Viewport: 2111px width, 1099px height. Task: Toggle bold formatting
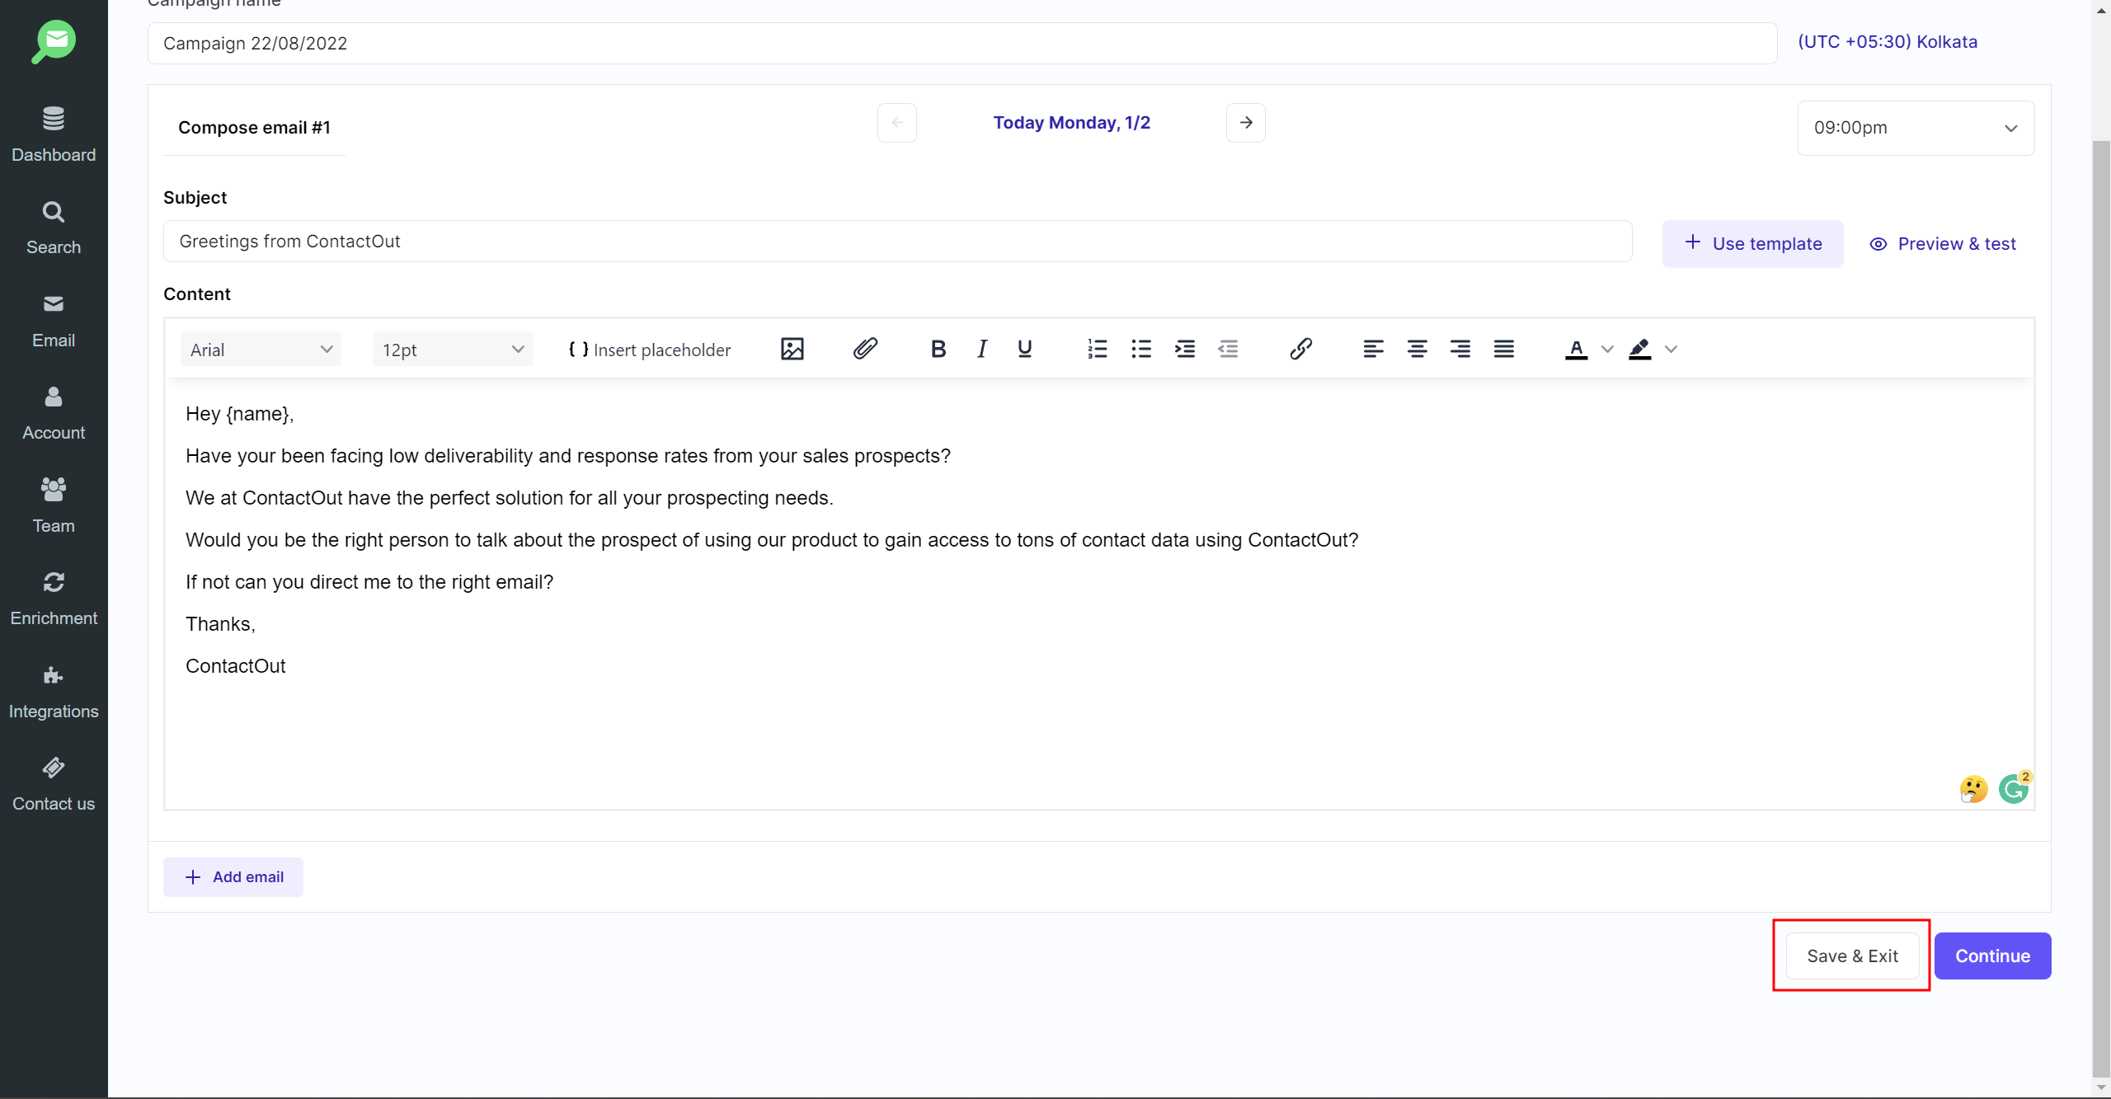pos(938,350)
